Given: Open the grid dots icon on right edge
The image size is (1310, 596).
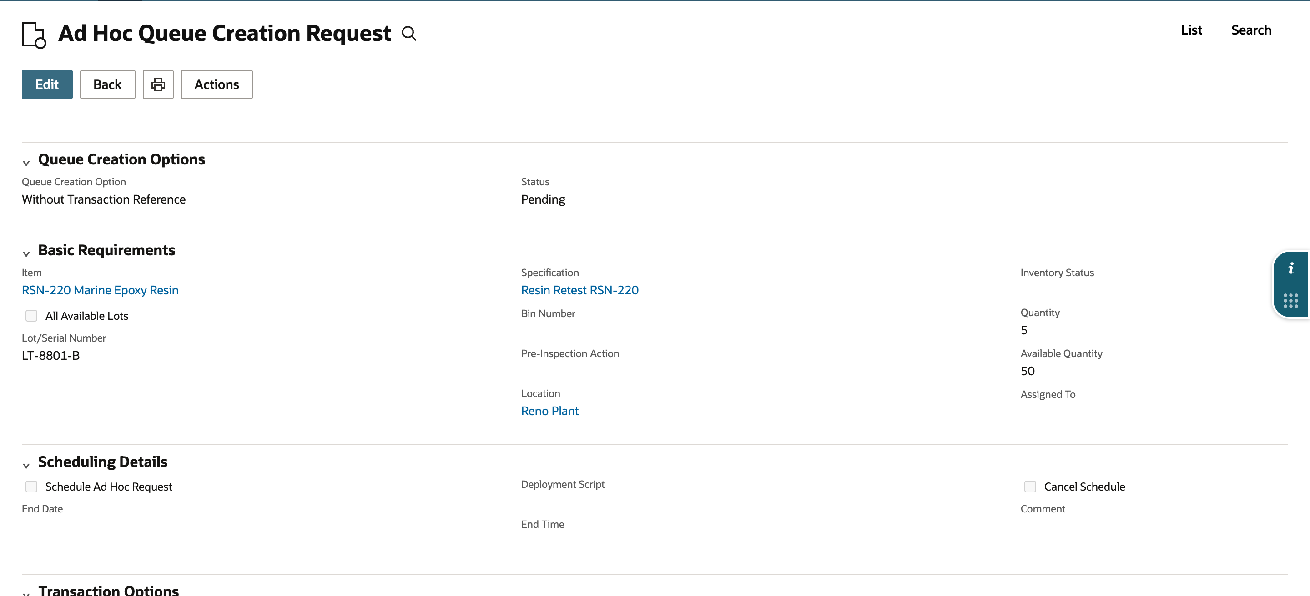Looking at the screenshot, I should (x=1291, y=301).
